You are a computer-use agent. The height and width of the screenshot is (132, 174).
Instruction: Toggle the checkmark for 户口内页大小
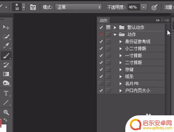pos(101,90)
